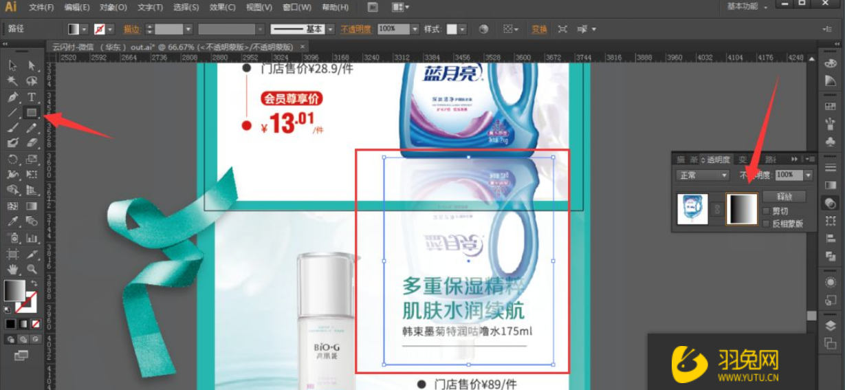Open the 窗口(W) menu
This screenshot has width=845, height=390.
297,7
